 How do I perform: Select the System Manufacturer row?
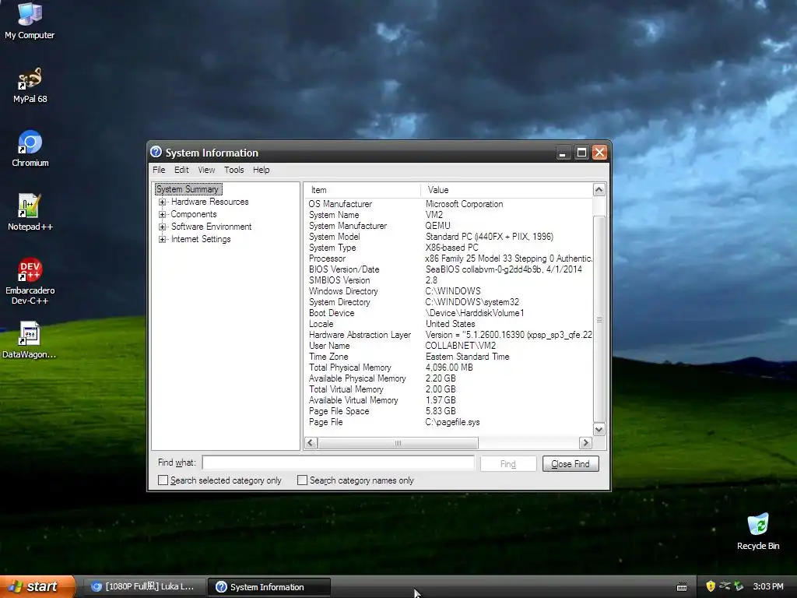tap(449, 226)
